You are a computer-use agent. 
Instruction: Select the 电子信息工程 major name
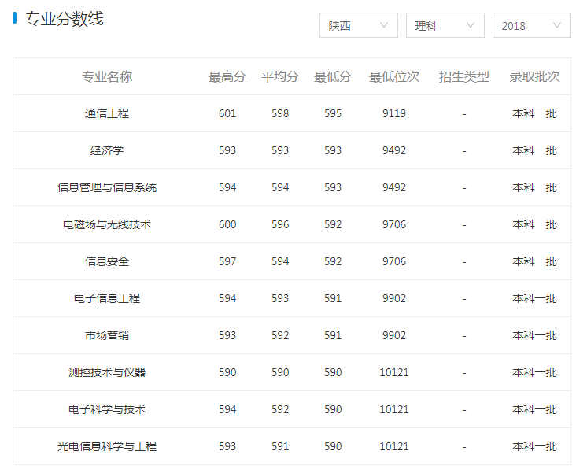tap(107, 298)
